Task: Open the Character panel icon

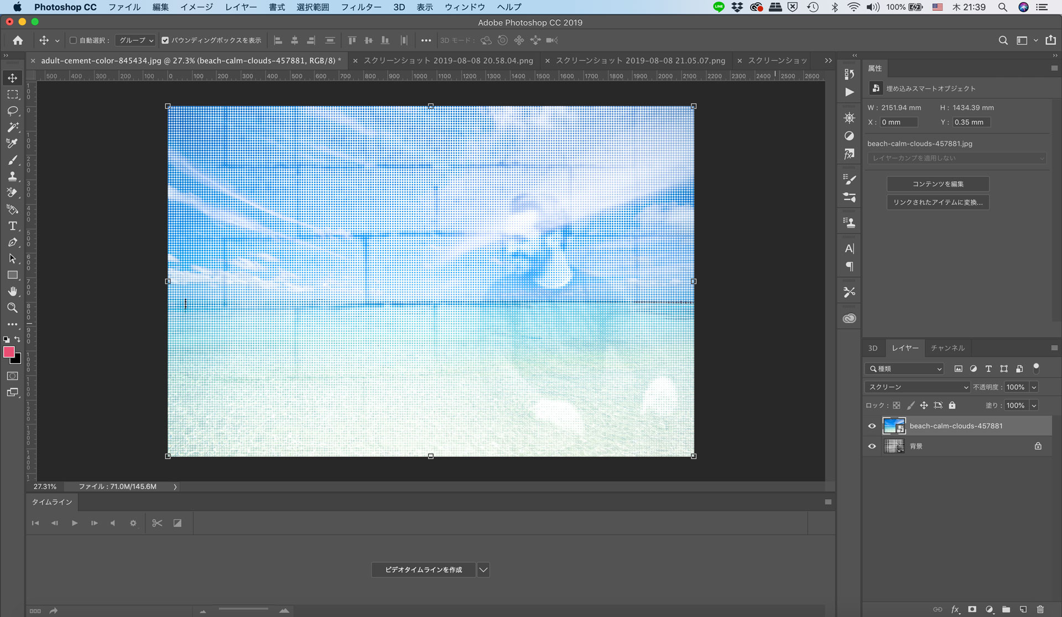Action: click(x=849, y=249)
